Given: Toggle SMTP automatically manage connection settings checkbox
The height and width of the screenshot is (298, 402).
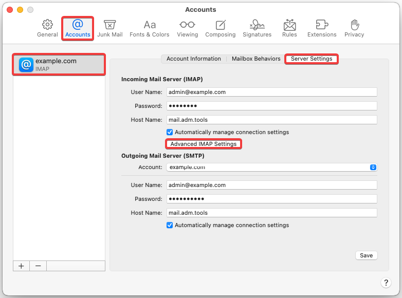Looking at the screenshot, I should point(170,225).
